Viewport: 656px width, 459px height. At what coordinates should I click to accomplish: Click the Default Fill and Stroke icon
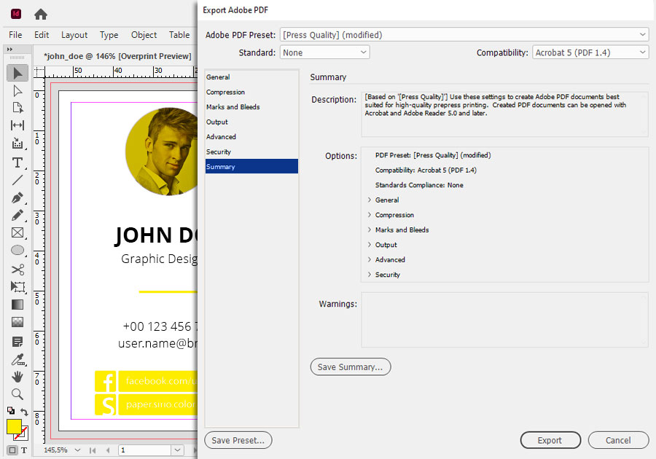tap(11, 410)
